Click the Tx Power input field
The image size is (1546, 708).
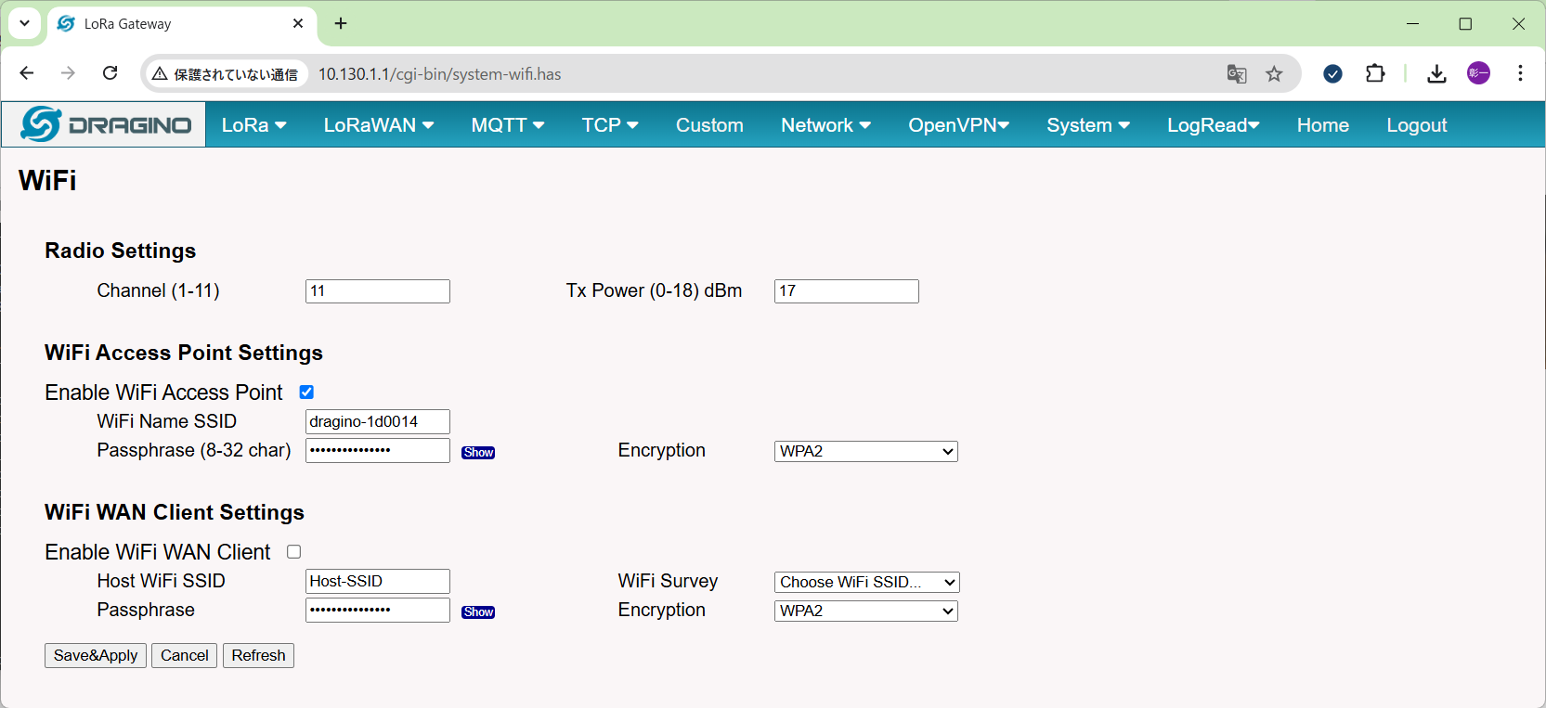click(846, 291)
